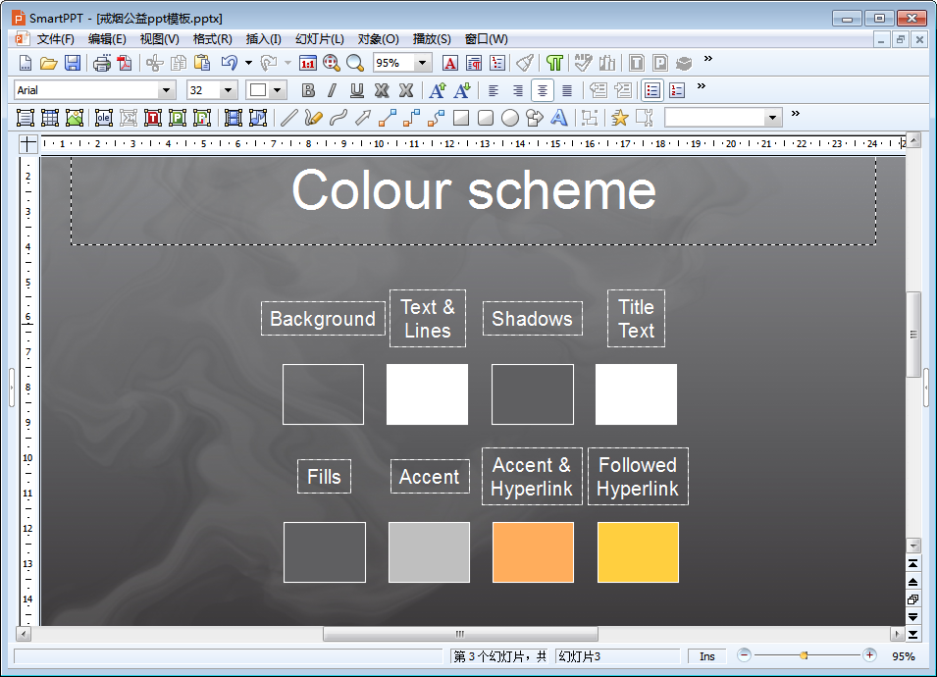Toggle Bold formatting
This screenshot has width=937, height=677.
308,90
